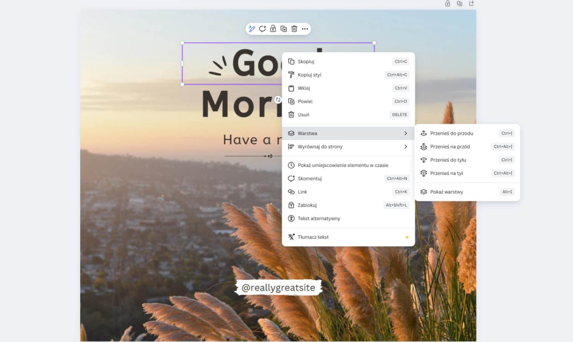
Task: Open the three-dots more options in floating toolbar
Action: (305, 29)
